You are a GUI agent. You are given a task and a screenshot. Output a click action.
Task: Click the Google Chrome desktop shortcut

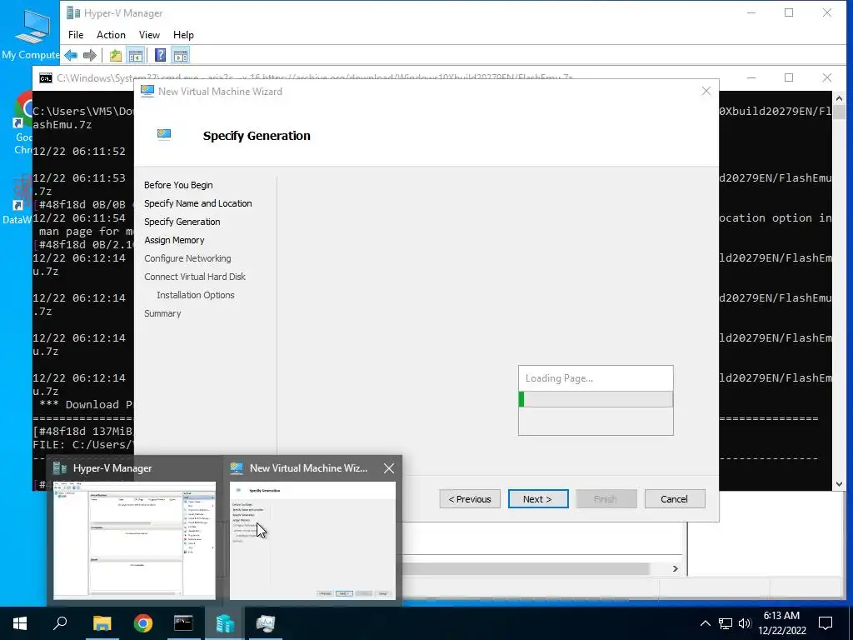pyautogui.click(x=22, y=124)
